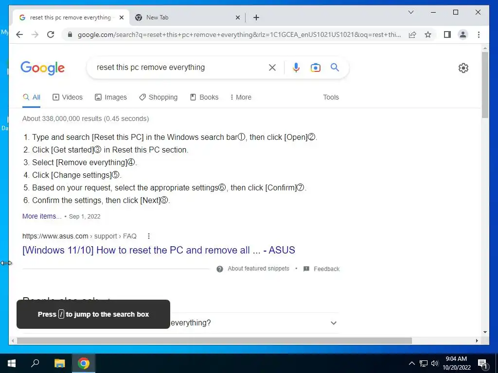Open Google quick settings gear
This screenshot has height=373, width=498.
point(463,68)
